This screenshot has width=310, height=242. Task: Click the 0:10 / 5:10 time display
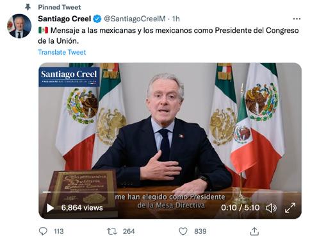[240, 208]
